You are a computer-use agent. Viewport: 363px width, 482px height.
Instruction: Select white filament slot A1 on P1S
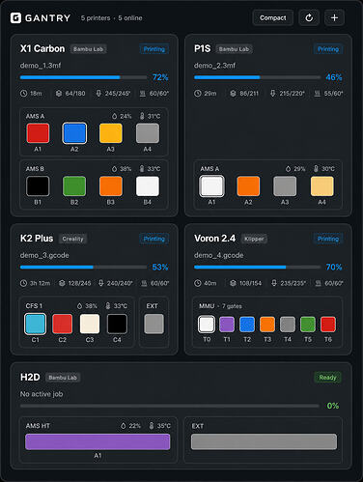pos(211,185)
